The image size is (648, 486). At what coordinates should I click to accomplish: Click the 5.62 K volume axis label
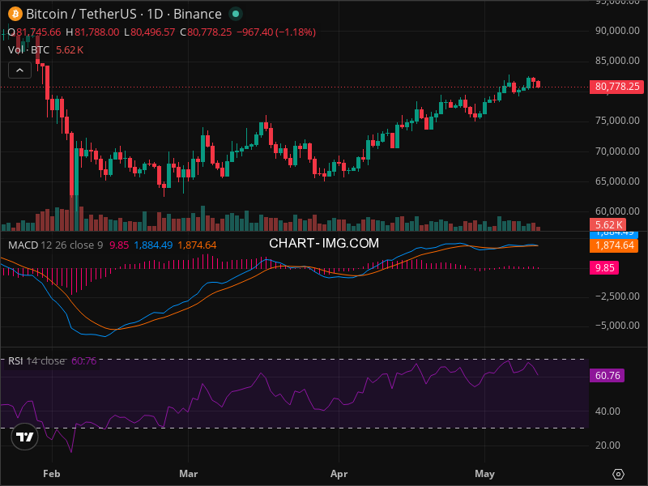pos(608,225)
